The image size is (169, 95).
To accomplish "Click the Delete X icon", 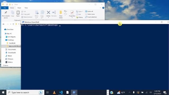I will pyautogui.click(x=48, y=12).
